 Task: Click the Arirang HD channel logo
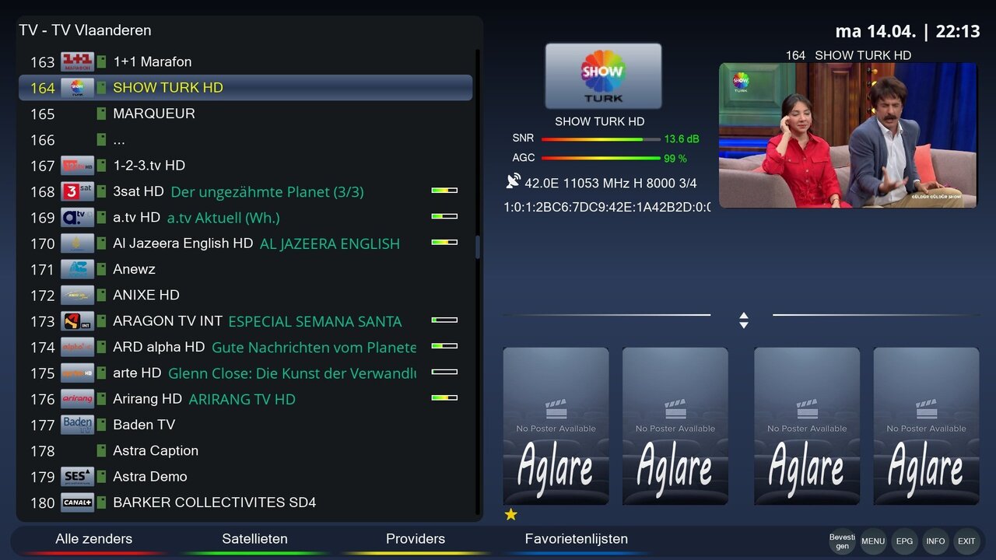[79, 399]
